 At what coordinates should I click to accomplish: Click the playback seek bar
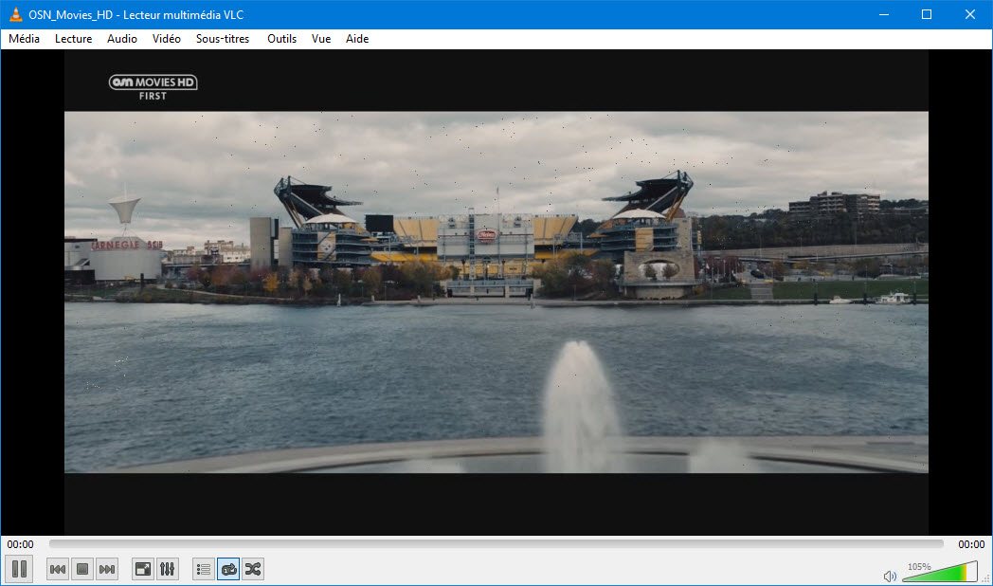pos(496,544)
